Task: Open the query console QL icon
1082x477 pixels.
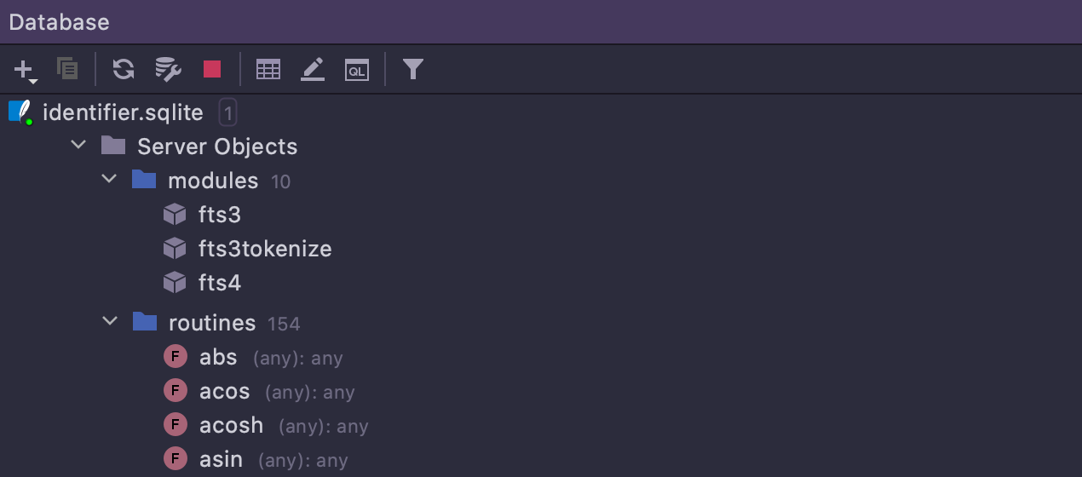Action: point(357,69)
